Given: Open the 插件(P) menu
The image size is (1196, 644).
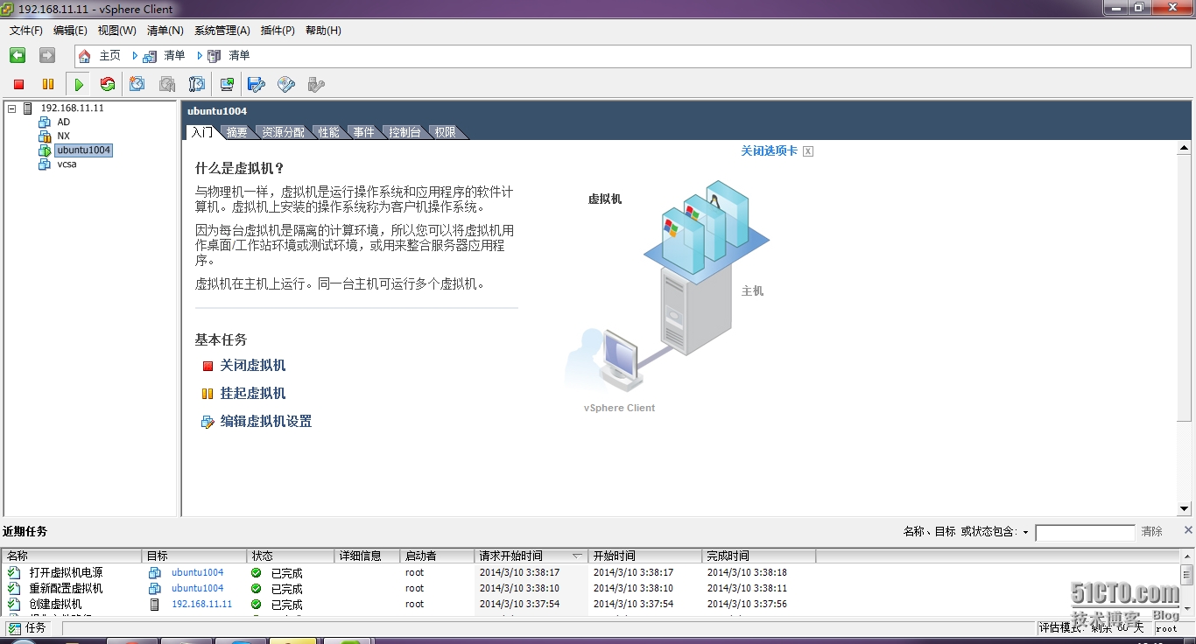Looking at the screenshot, I should (278, 31).
